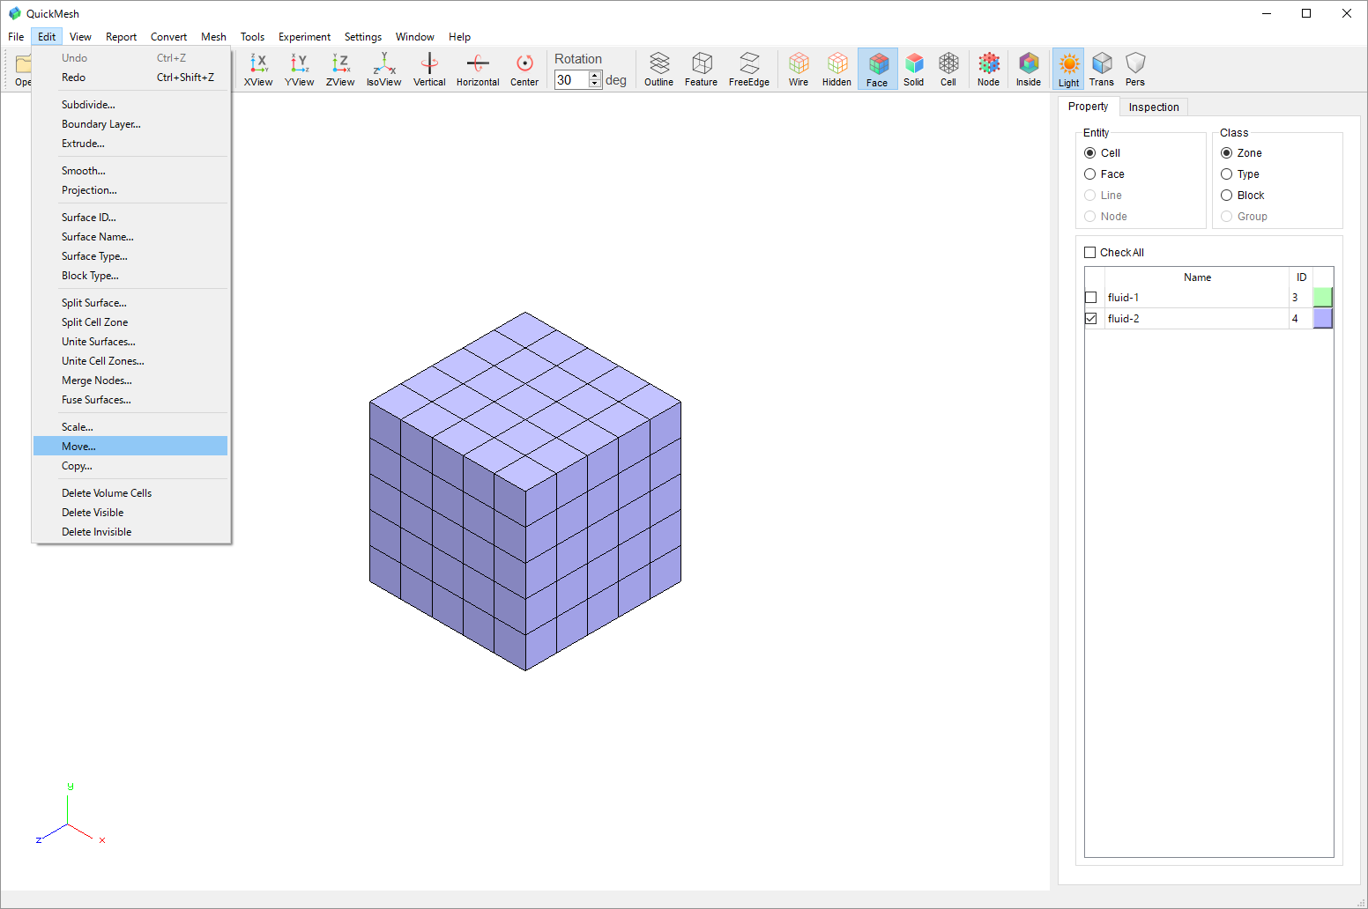Open the Tools menu
This screenshot has height=909, width=1368.
(252, 37)
